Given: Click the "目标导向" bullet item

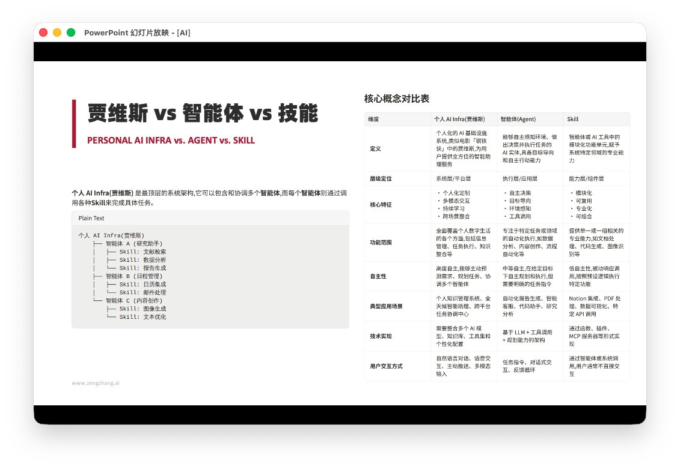Looking at the screenshot, I should point(520,201).
